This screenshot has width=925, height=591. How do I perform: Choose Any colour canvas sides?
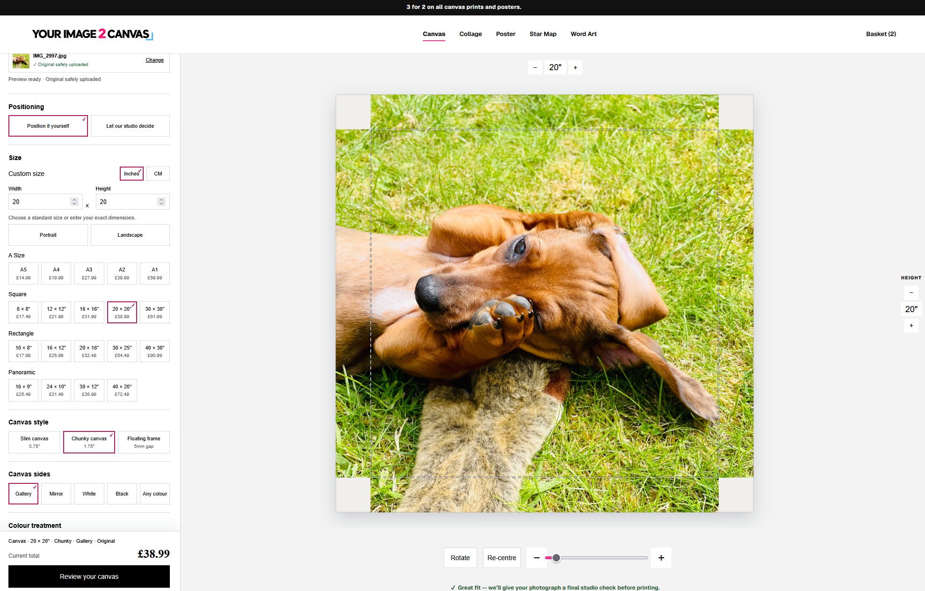click(x=155, y=494)
